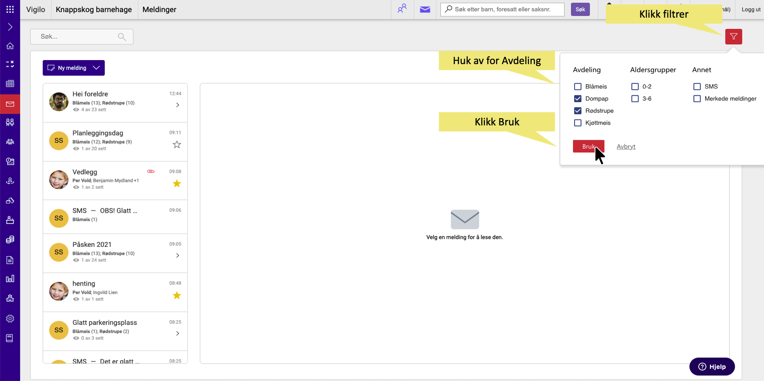Select Knappskog barnehage in top bar

tap(94, 10)
